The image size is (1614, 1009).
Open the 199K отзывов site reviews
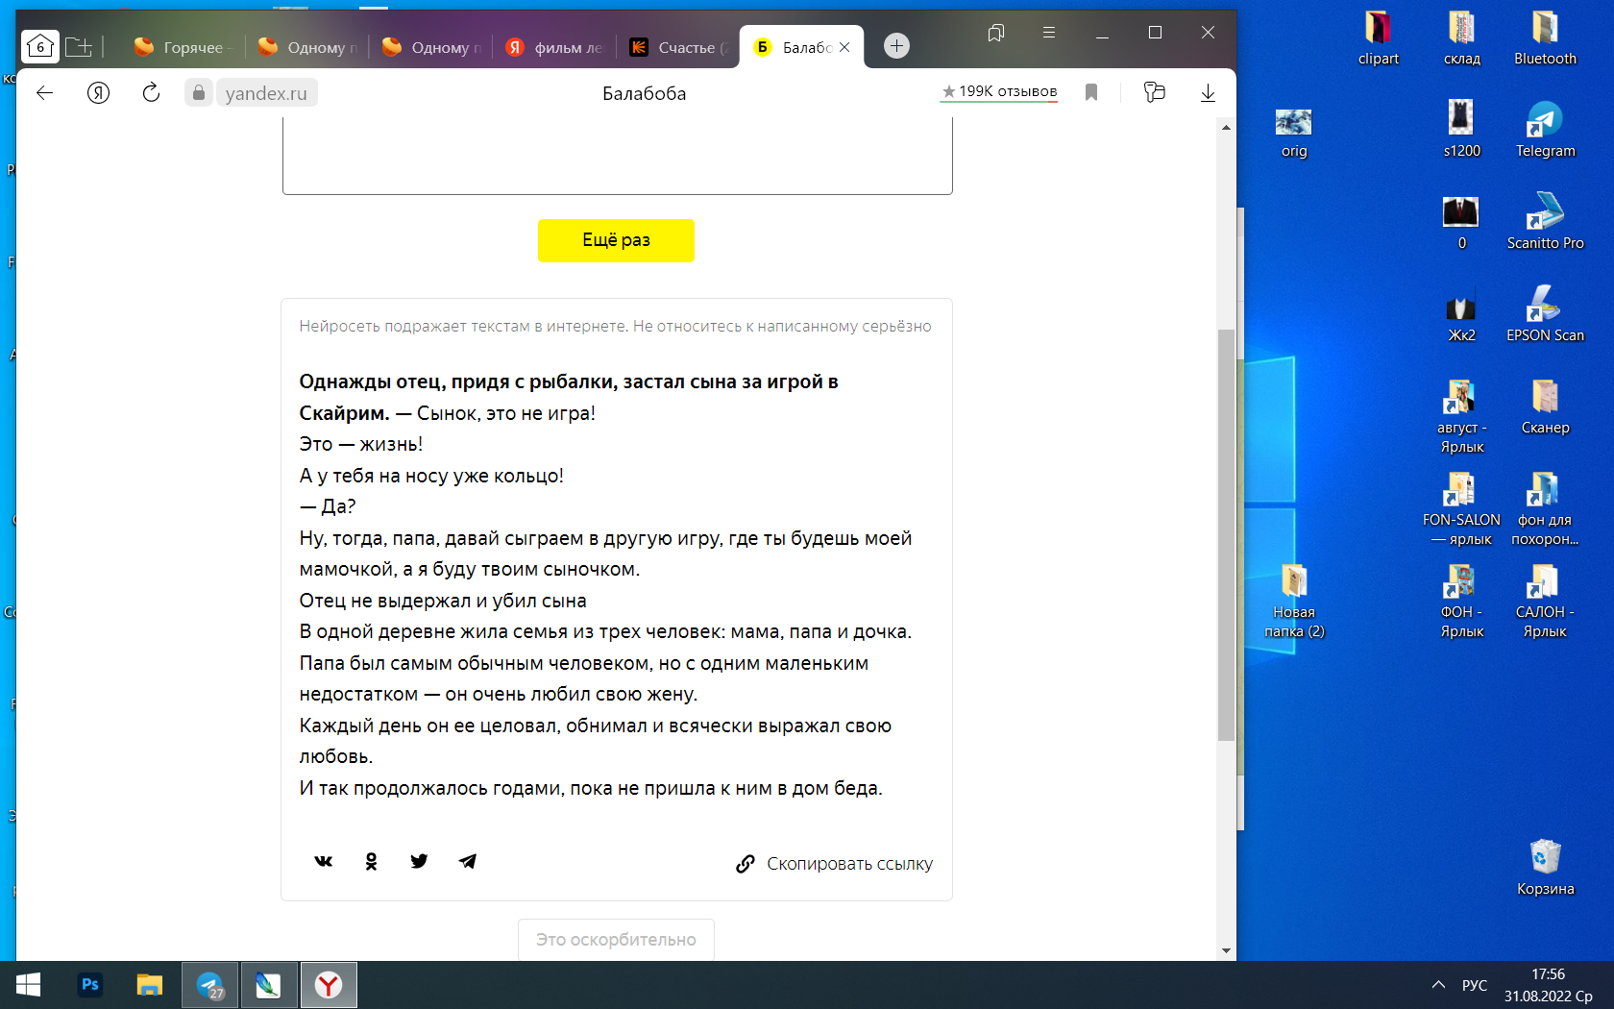[x=999, y=91]
